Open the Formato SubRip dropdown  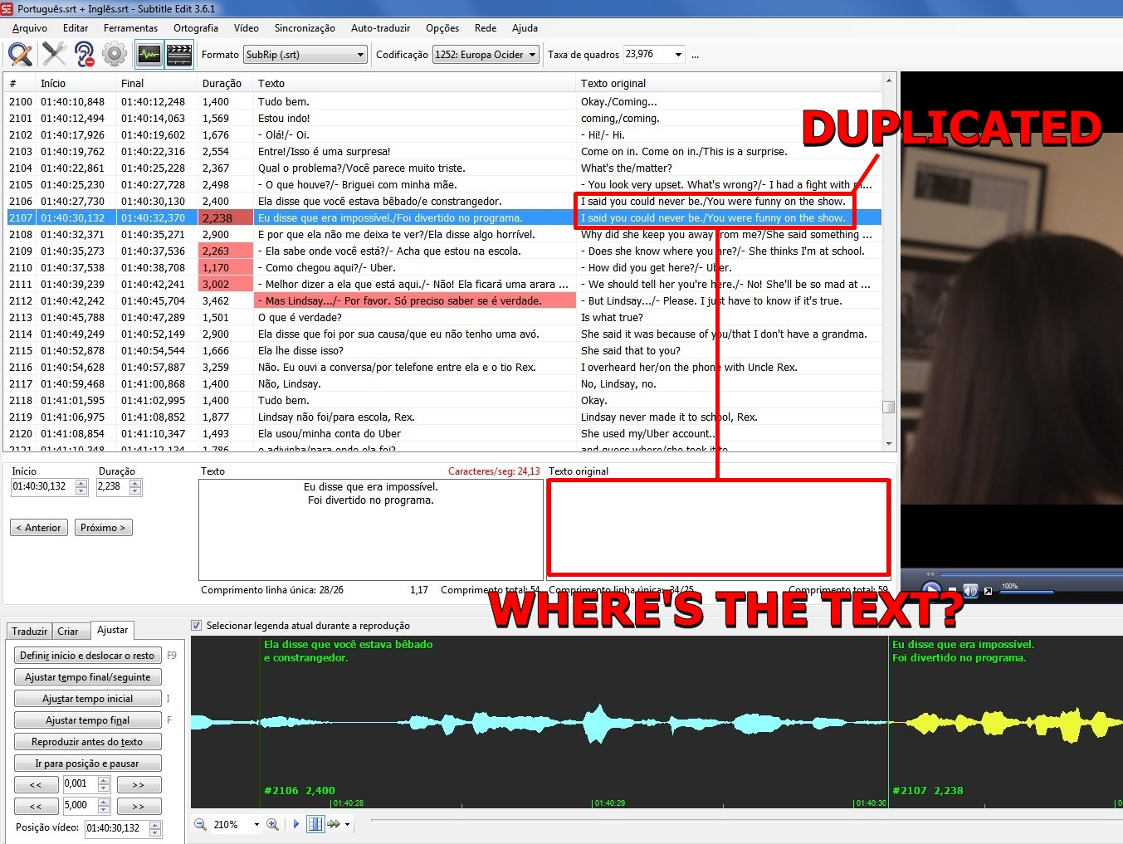coord(359,54)
